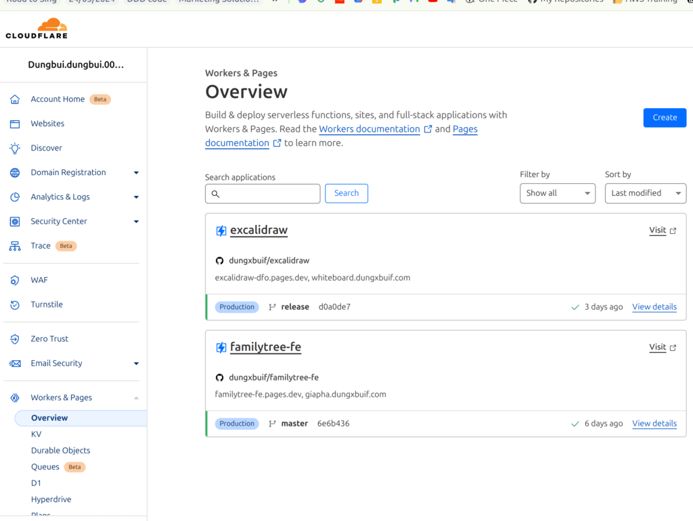Click the branch icon beside master
The height and width of the screenshot is (521, 693).
272,424
